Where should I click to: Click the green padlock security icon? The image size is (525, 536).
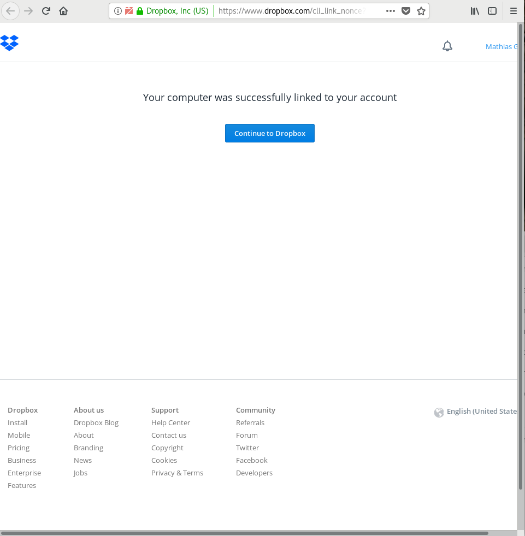point(140,11)
